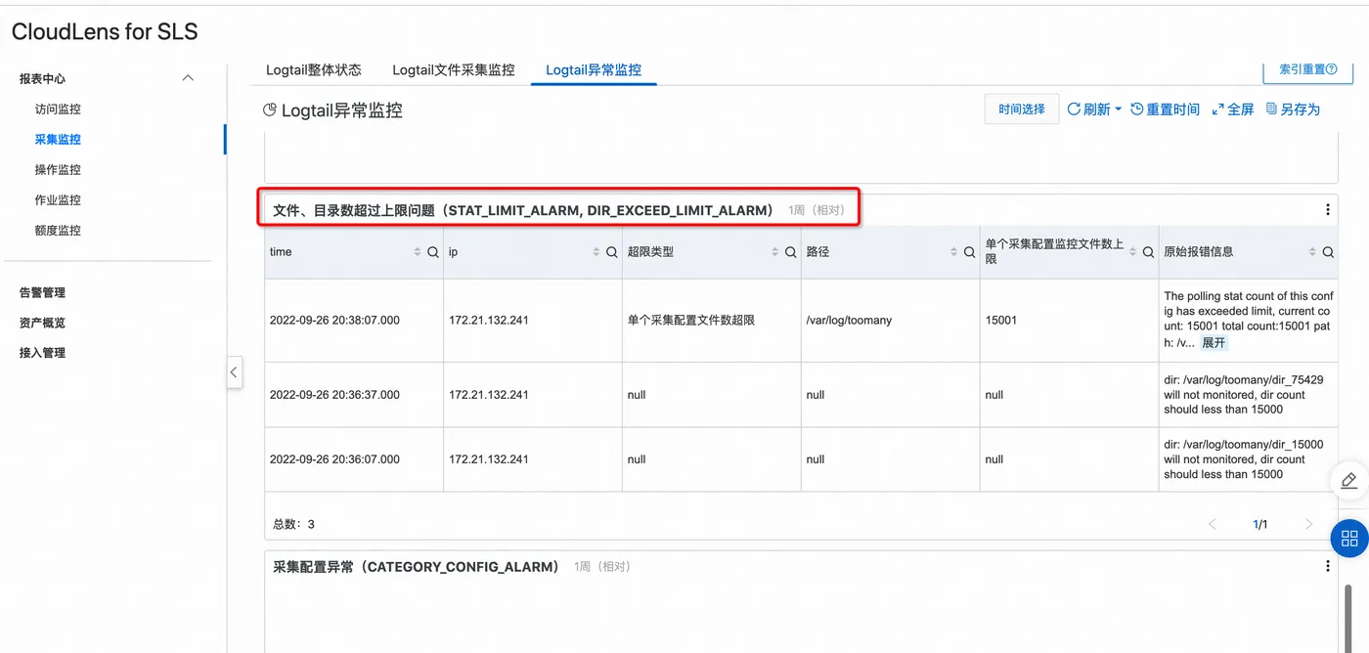Click 重置时间 clock icon
This screenshot has width=1369, height=653.
[x=1137, y=109]
